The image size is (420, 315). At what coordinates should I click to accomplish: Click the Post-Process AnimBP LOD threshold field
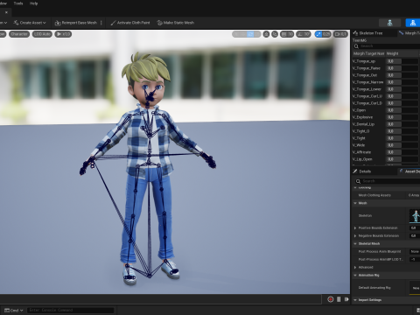tap(415, 259)
